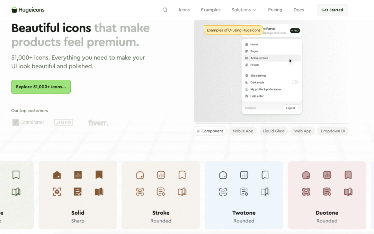Click Help enter in preview menu
The image size is (374, 234).
pos(271,96)
